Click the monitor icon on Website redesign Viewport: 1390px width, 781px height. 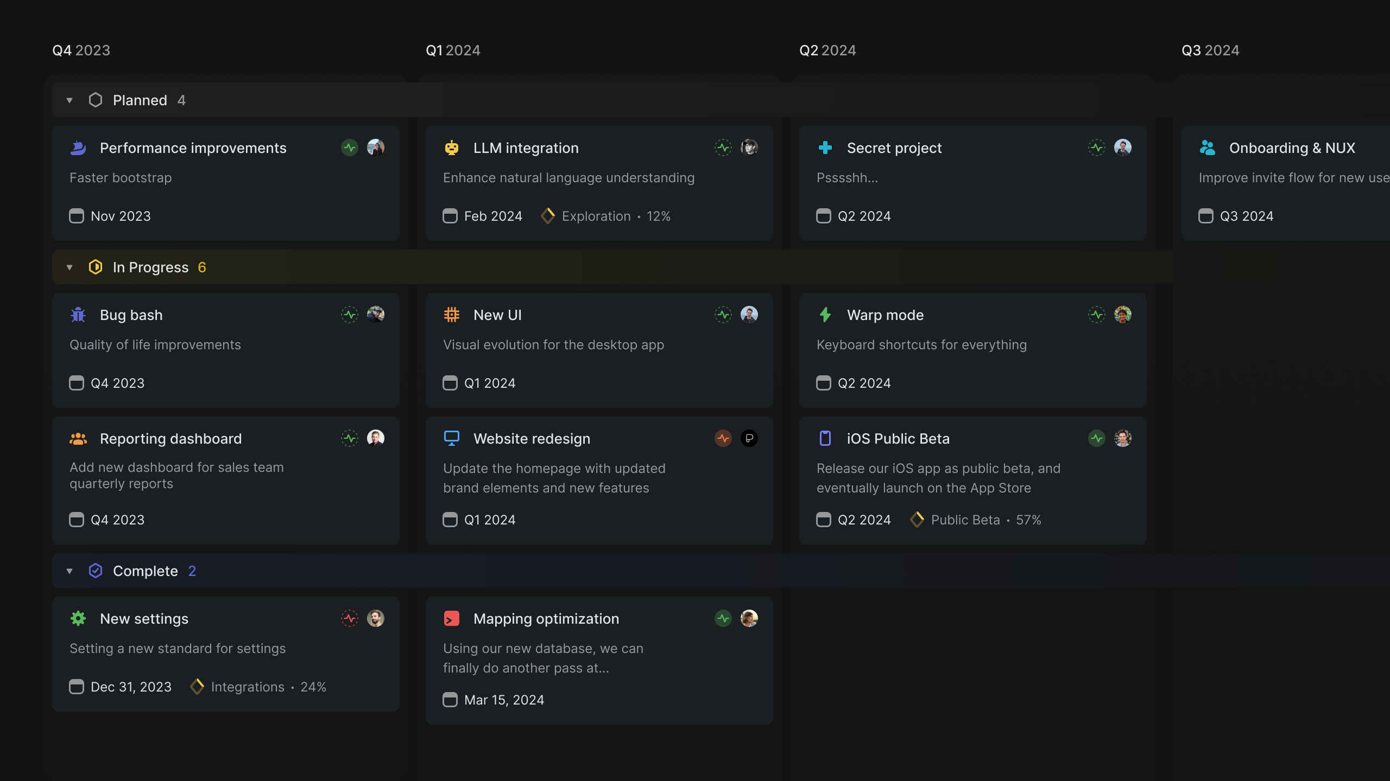pyautogui.click(x=451, y=438)
